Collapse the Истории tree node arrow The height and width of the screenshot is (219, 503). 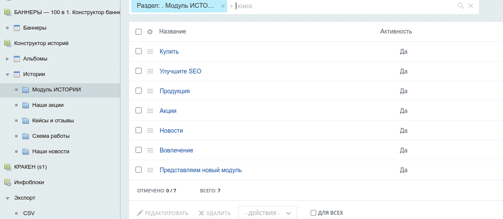[x=7, y=75]
